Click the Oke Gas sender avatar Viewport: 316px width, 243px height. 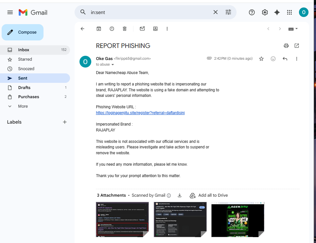85,62
